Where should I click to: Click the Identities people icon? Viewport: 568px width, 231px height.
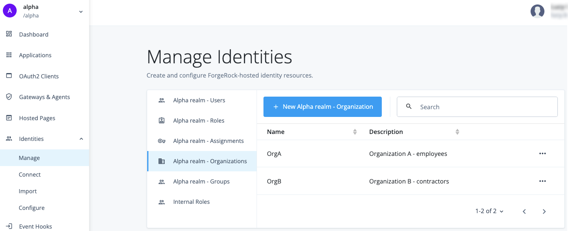[9, 138]
